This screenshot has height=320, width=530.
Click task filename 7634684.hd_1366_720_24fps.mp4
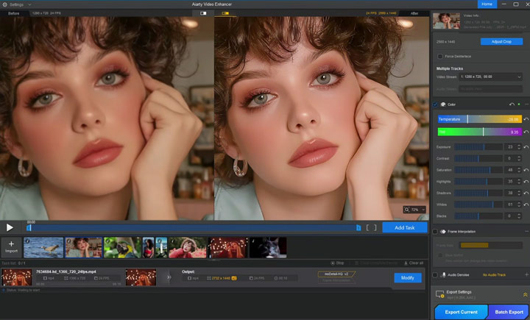click(66, 271)
